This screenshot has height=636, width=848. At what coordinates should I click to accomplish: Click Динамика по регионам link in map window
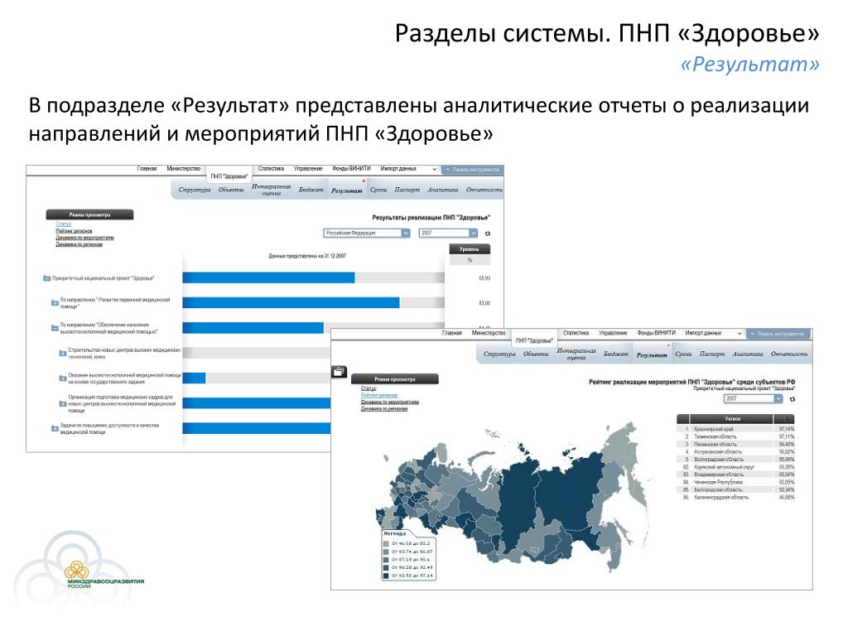(x=384, y=409)
